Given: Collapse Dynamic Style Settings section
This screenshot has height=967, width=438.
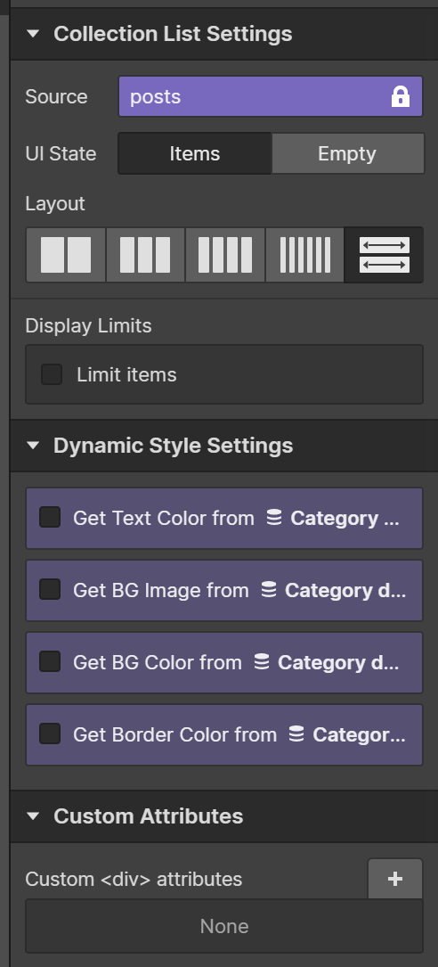Looking at the screenshot, I should click(x=33, y=446).
